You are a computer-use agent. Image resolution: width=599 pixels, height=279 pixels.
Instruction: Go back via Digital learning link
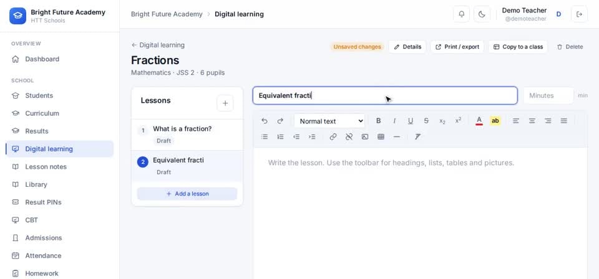coord(158,45)
